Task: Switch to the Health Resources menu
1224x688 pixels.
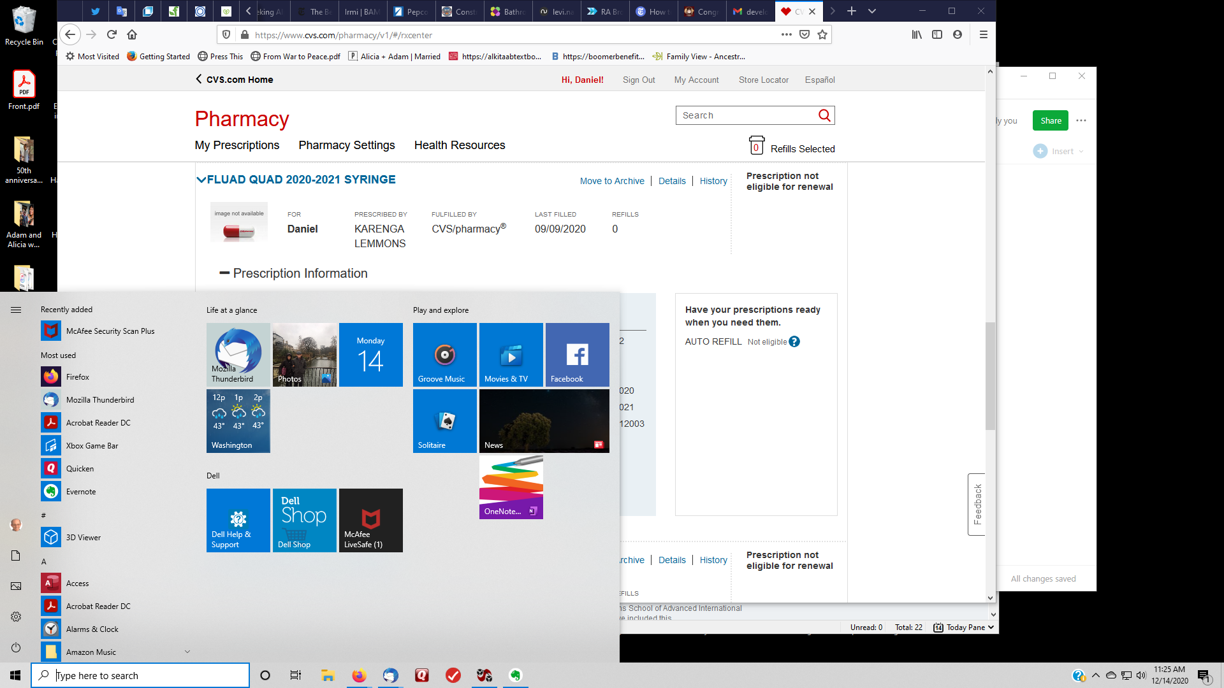Action: pos(459,145)
